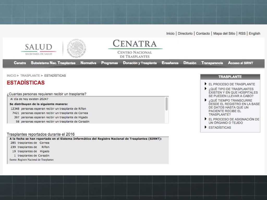The height and width of the screenshot is (200, 267).
Task: Open the Enseñanza menu
Action: tap(170, 63)
